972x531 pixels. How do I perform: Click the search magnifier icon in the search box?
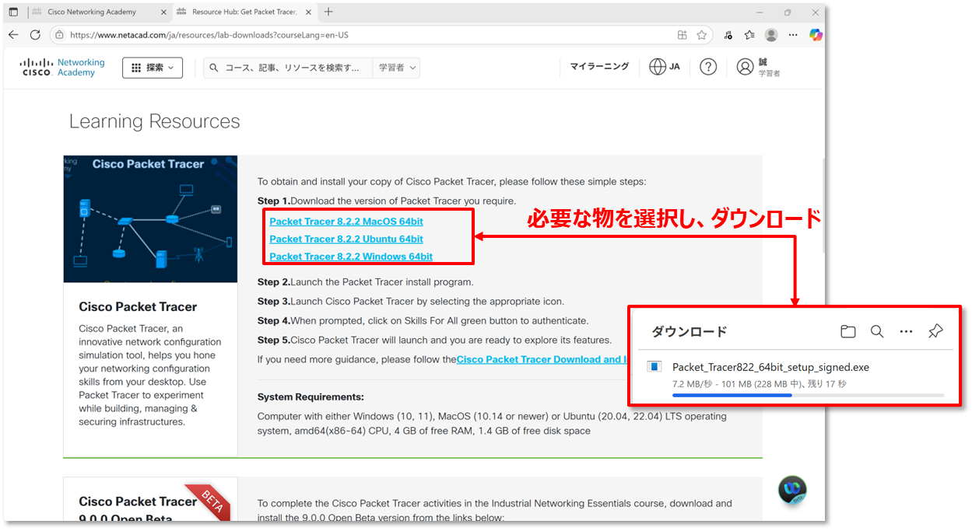214,68
